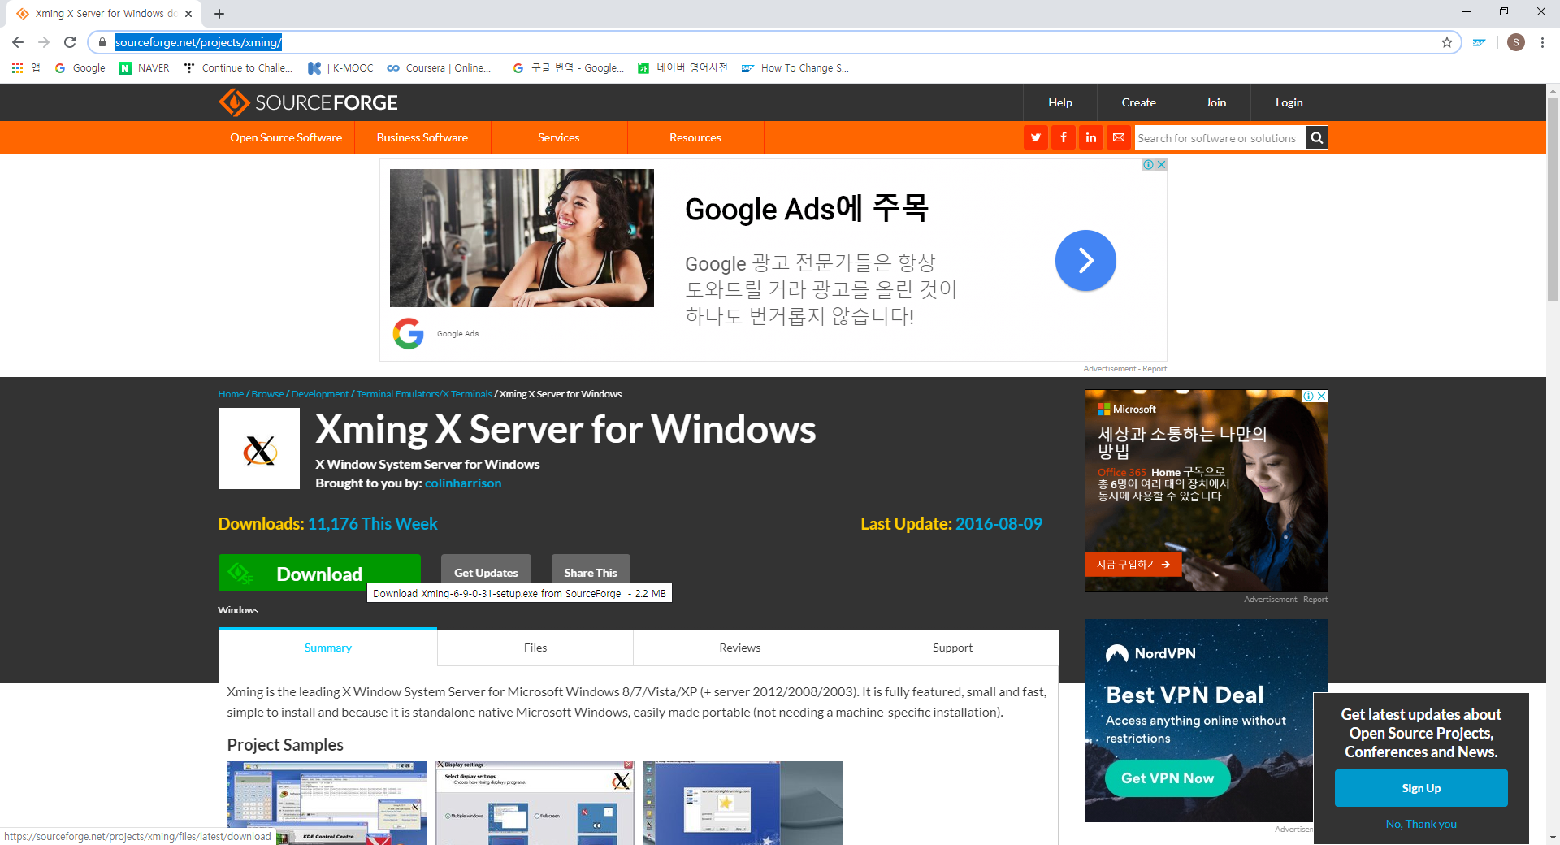
Task: Click the address bar URL
Action: [x=198, y=42]
